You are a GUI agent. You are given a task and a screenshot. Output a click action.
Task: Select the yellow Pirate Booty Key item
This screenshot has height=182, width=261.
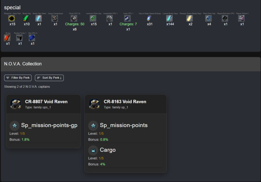pyautogui.click(x=190, y=18)
